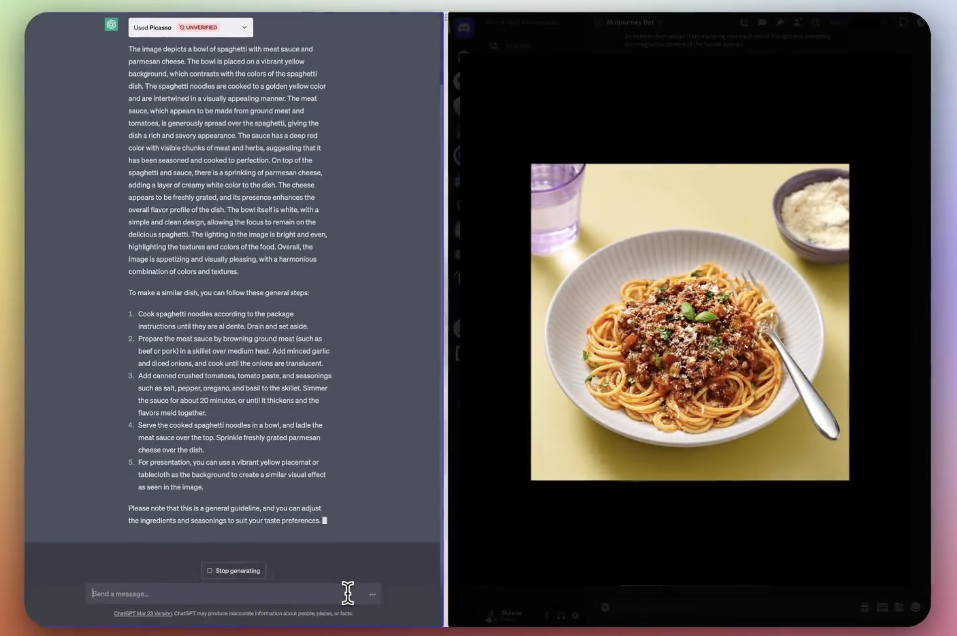Click Find or start a conversation

(x=523, y=22)
